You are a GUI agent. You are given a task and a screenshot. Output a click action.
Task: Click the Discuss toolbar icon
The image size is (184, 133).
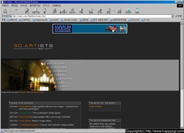(x=119, y=11)
